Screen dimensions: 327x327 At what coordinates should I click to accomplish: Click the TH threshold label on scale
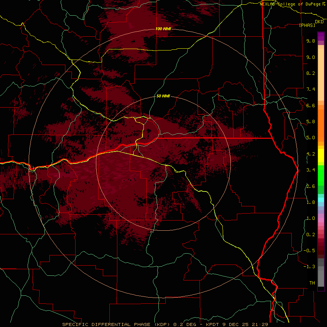[312, 283]
